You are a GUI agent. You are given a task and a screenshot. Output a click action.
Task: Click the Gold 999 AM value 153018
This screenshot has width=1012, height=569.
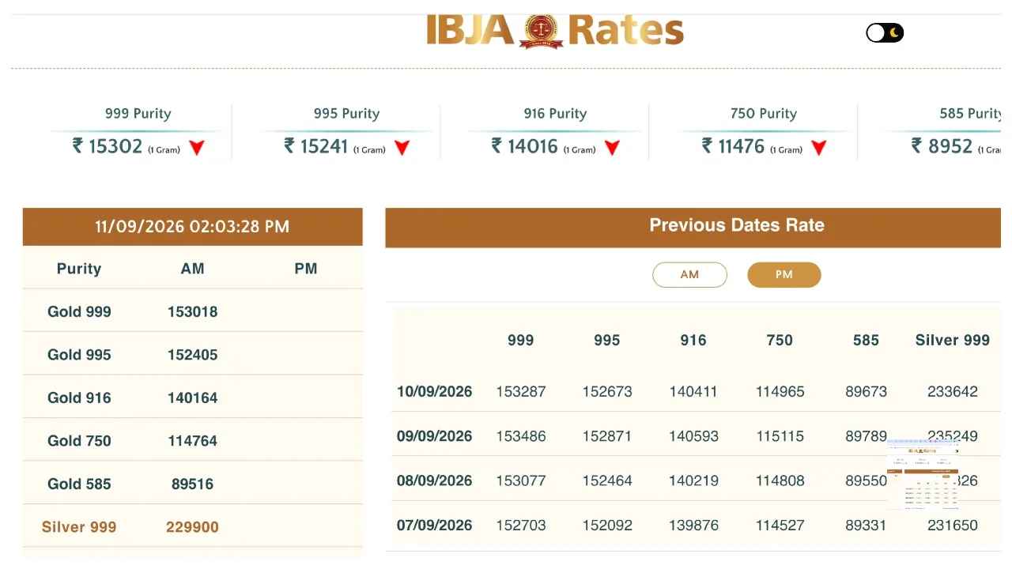coord(193,312)
